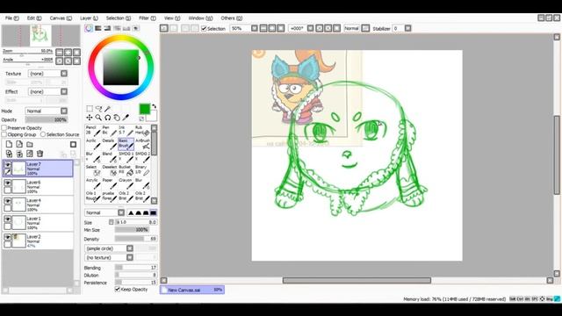The width and height of the screenshot is (562, 316).
Task: Choose the Pencil brush
Action: tap(93, 132)
